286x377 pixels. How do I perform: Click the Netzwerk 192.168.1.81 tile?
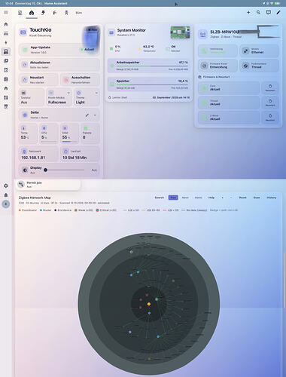(38, 154)
